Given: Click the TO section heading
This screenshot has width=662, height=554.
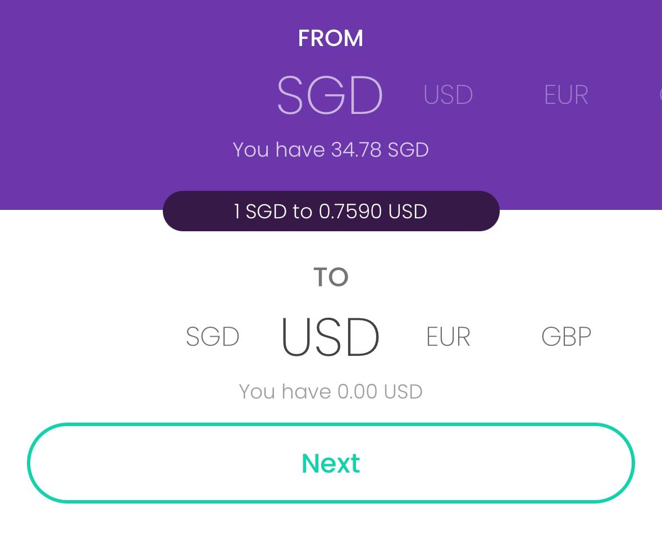Looking at the screenshot, I should [x=331, y=276].
